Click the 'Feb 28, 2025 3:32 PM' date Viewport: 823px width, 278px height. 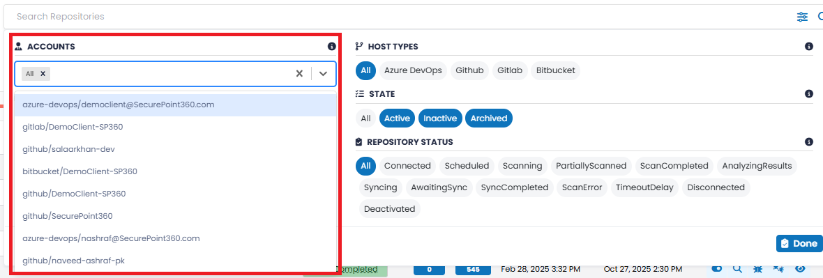tap(541, 270)
